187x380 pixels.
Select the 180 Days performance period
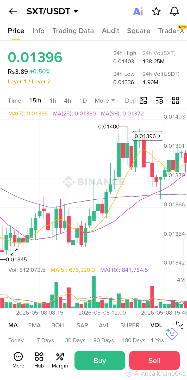(134, 340)
